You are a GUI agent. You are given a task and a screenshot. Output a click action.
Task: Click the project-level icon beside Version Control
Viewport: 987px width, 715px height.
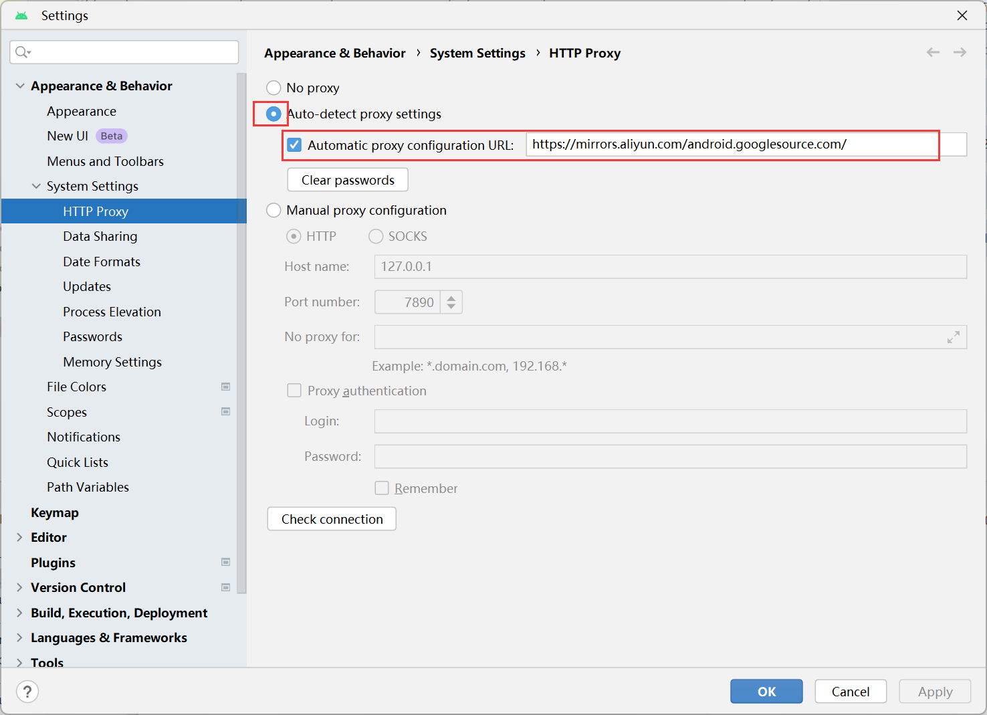point(226,587)
